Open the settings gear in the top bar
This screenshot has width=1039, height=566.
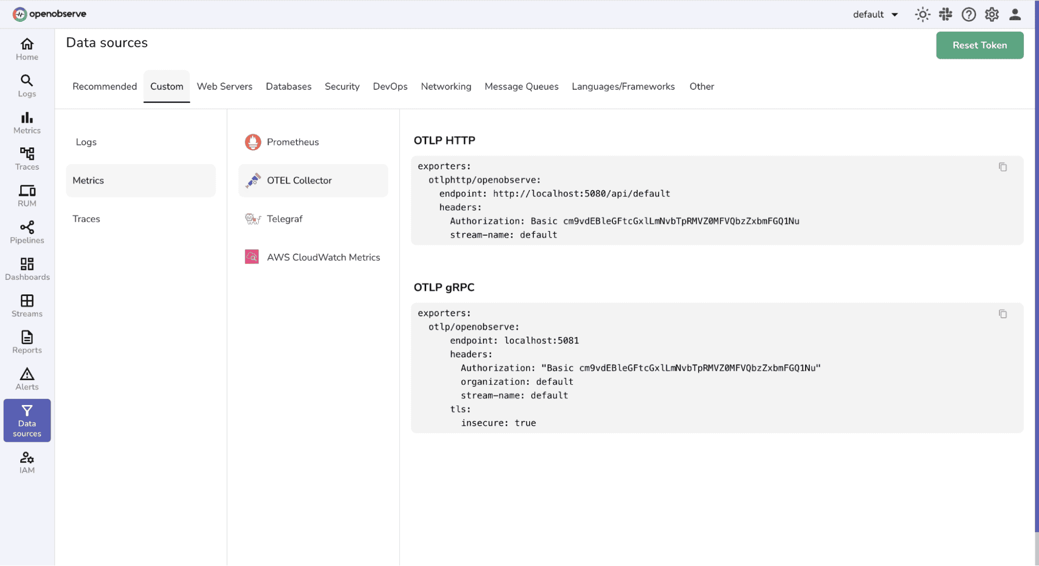pyautogui.click(x=992, y=14)
